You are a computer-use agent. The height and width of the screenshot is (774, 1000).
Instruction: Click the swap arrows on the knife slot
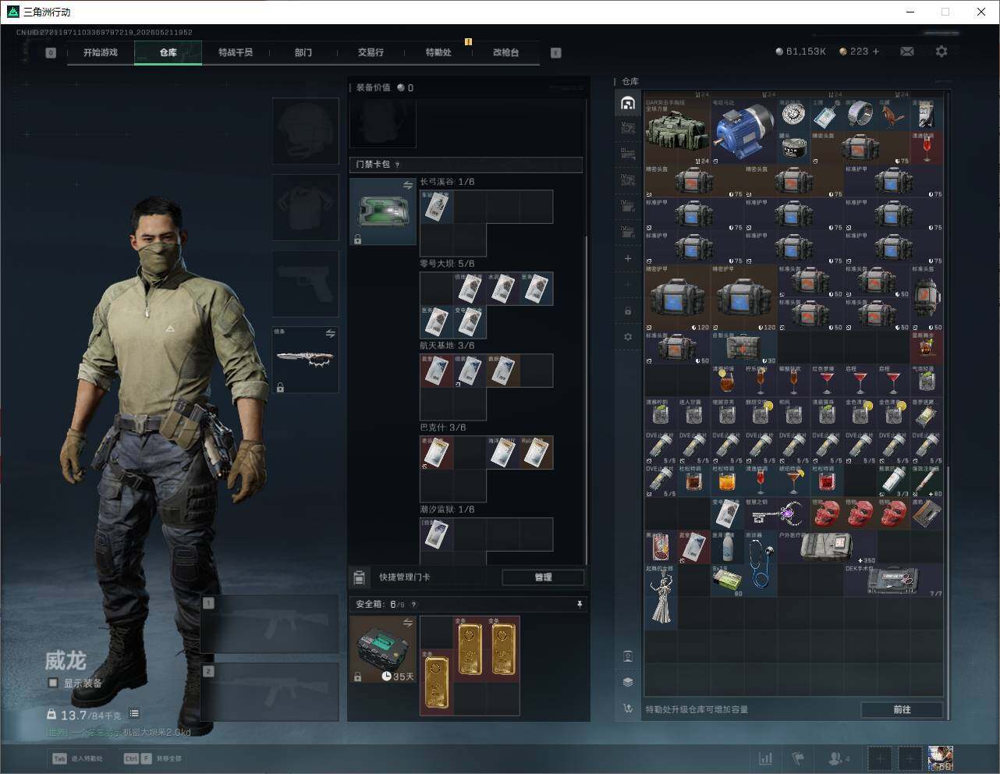tap(331, 333)
